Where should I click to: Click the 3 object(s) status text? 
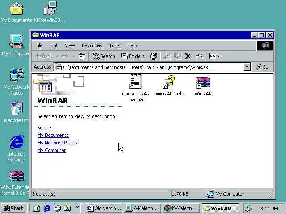click(43, 194)
